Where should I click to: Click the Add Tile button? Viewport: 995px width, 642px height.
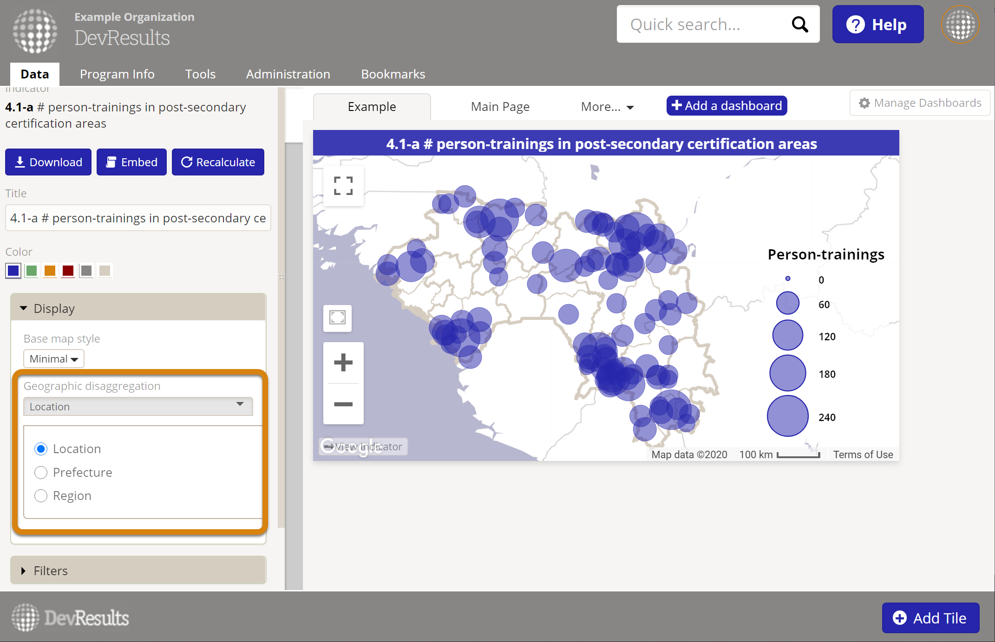click(x=930, y=618)
